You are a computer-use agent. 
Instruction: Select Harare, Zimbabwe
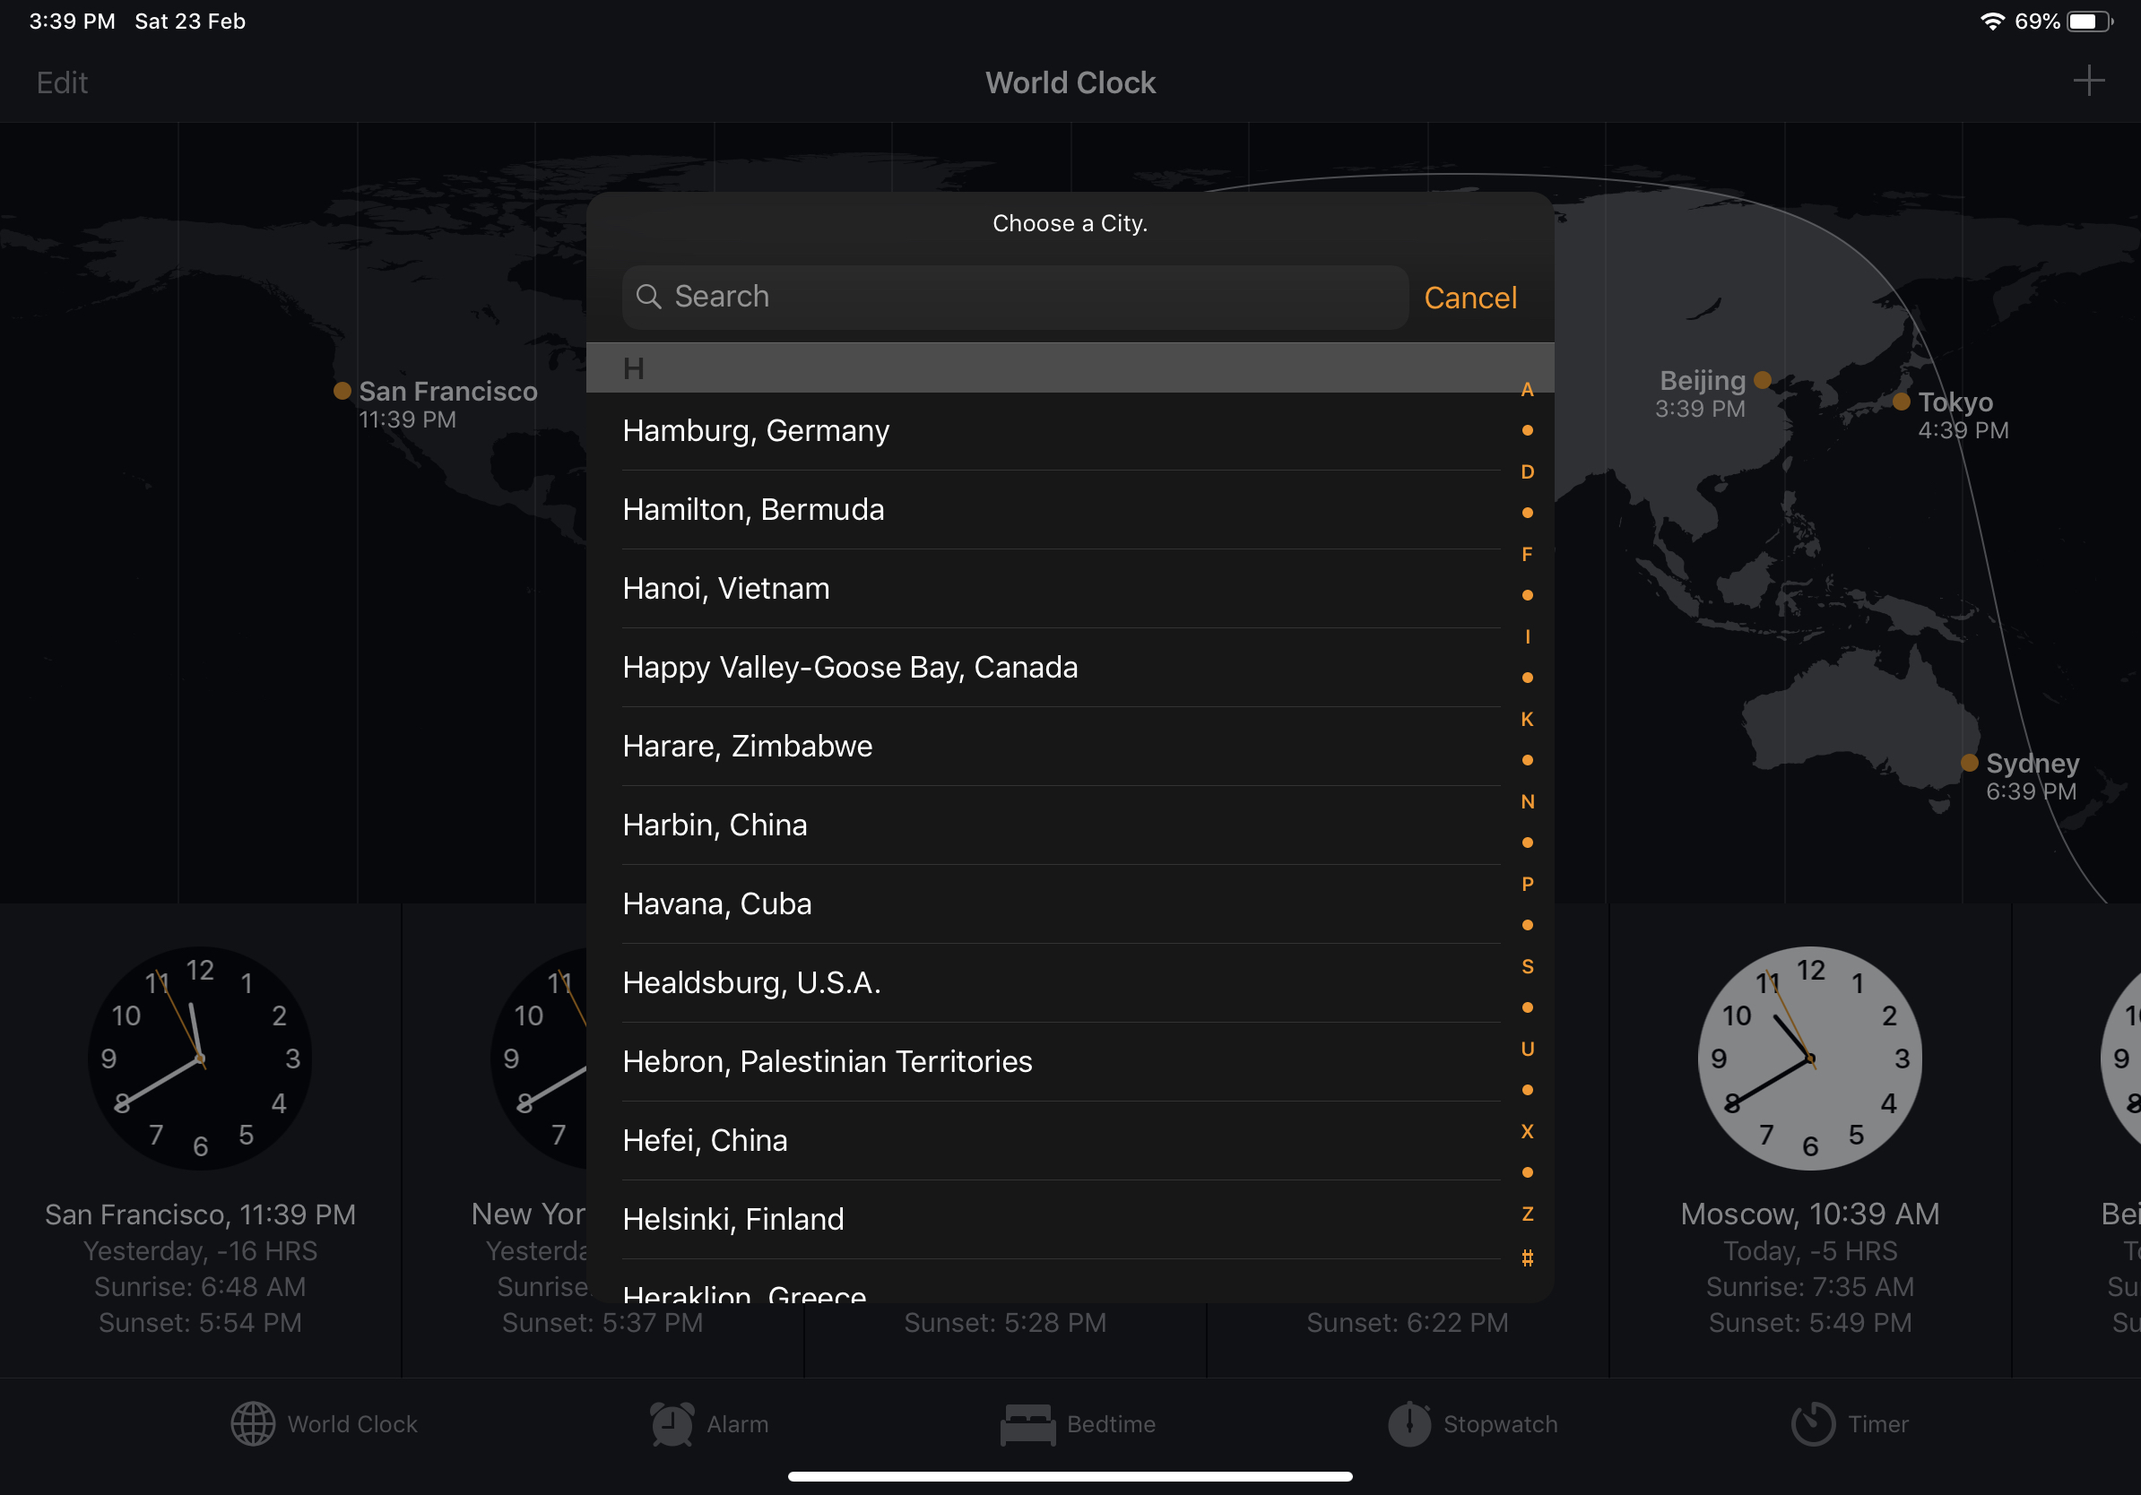pyautogui.click(x=1062, y=746)
